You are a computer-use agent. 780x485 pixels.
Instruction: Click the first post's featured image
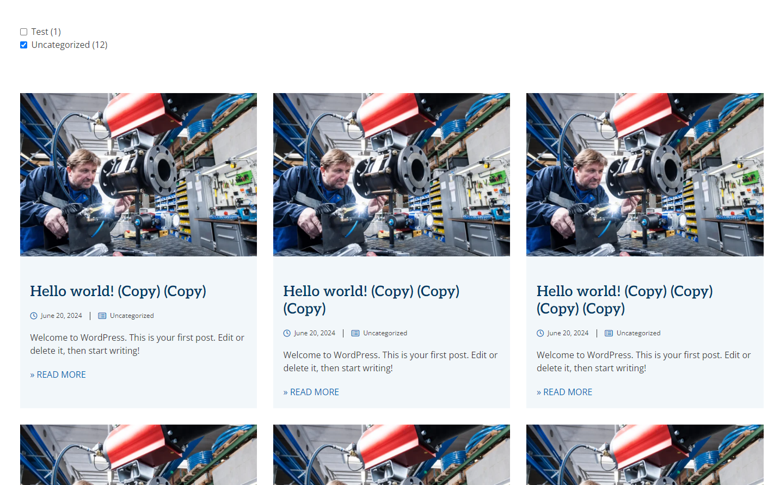(x=138, y=175)
